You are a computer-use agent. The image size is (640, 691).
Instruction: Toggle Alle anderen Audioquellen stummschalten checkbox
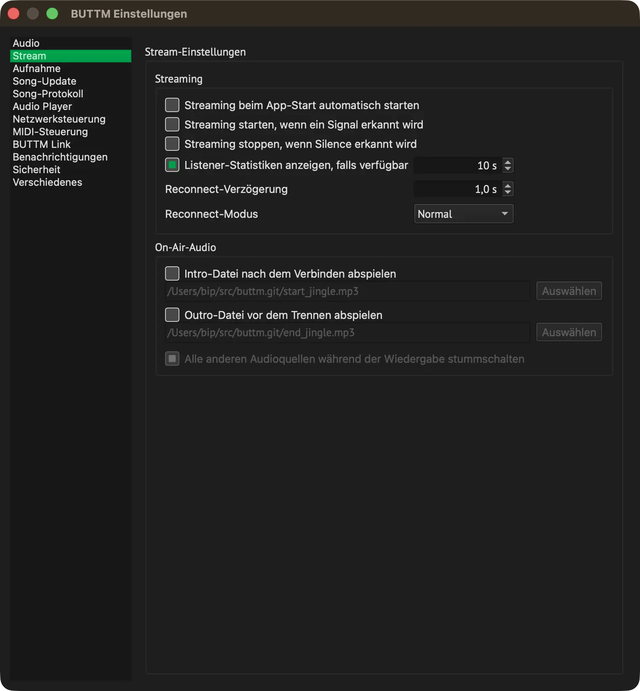pos(172,359)
